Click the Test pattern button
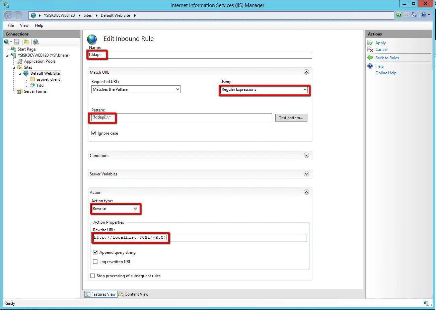 [x=291, y=118]
